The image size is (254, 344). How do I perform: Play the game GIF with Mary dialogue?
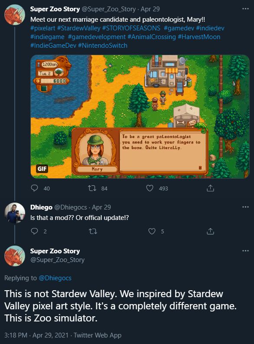(140, 117)
